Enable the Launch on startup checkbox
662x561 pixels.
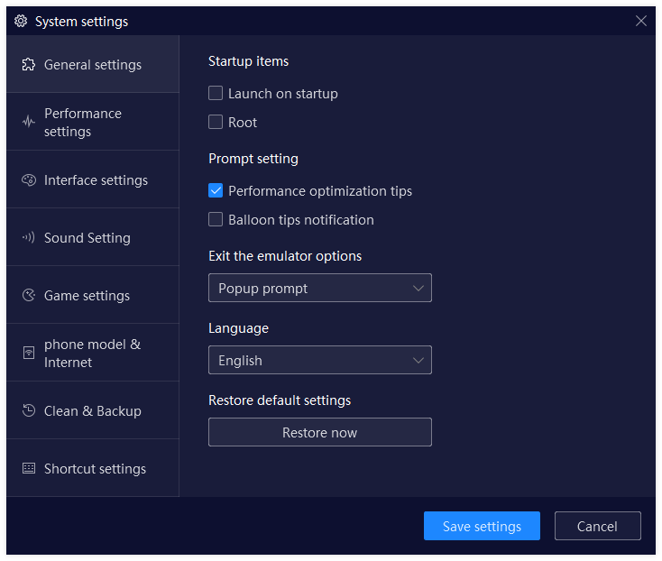coord(216,94)
